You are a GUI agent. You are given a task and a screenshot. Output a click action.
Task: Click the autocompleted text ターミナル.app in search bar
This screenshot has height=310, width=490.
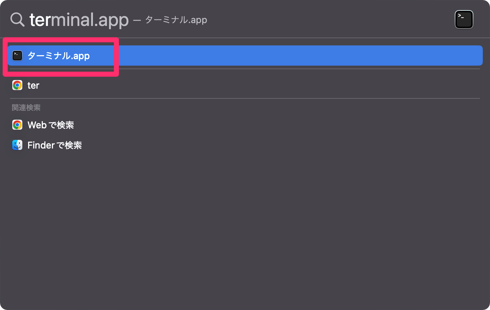point(176,20)
